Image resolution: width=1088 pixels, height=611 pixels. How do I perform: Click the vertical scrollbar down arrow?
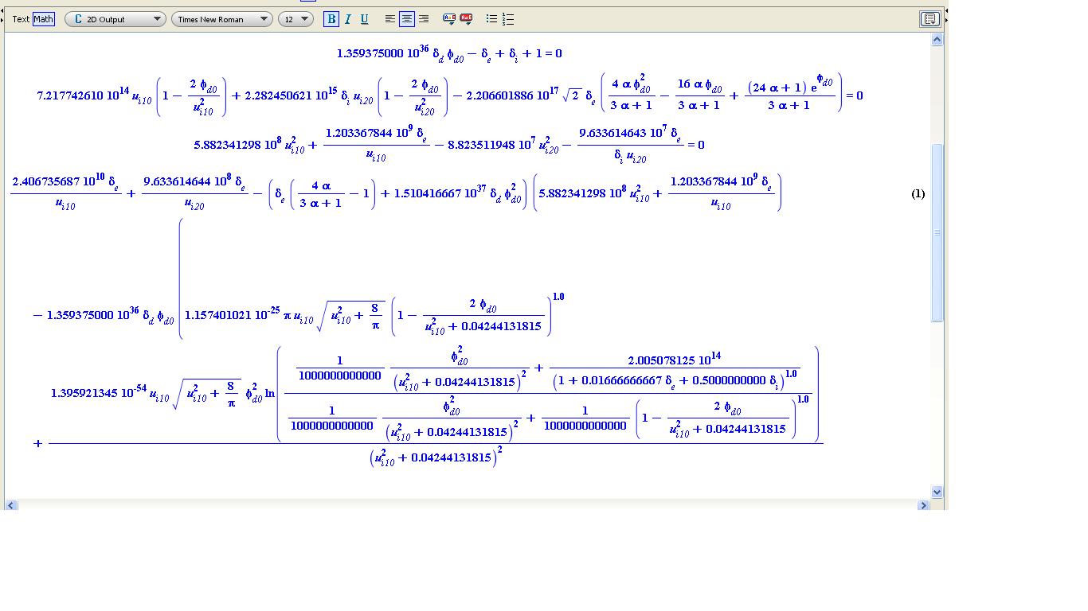pyautogui.click(x=937, y=492)
